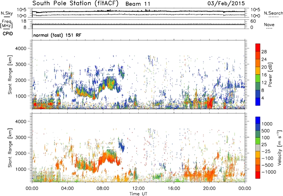Screen dimensions: 283x196
Task: Click the 08:00 time axis label
Action: 103,189
